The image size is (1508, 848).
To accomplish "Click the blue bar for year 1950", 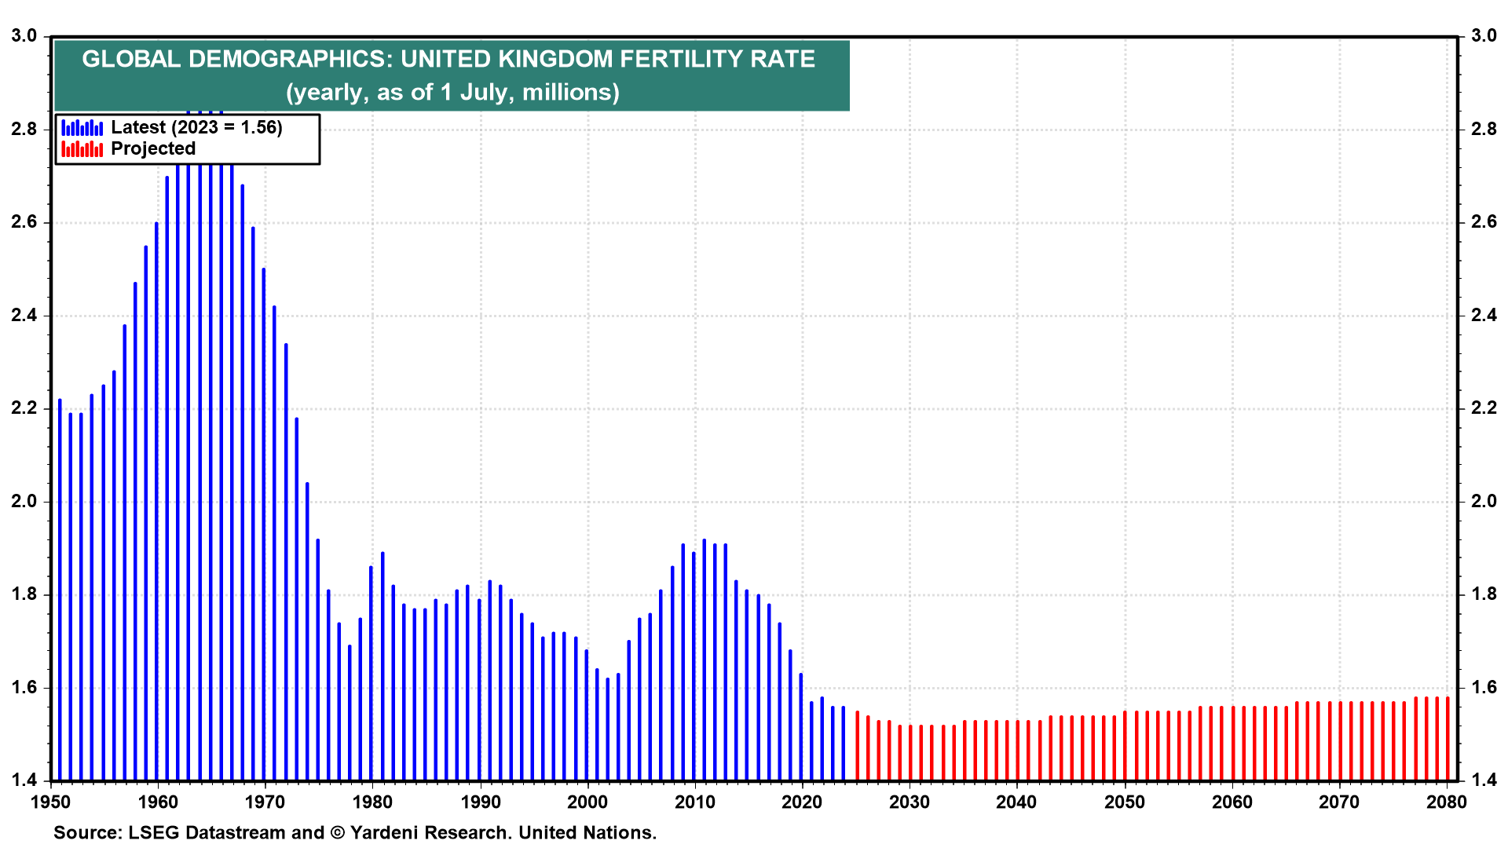I will [60, 589].
